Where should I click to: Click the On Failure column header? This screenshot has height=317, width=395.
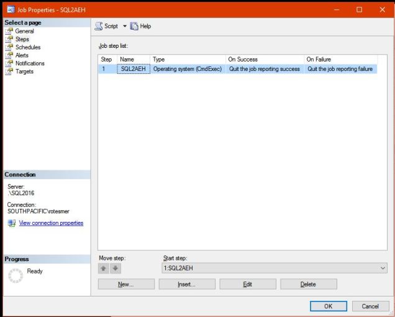(x=340, y=60)
